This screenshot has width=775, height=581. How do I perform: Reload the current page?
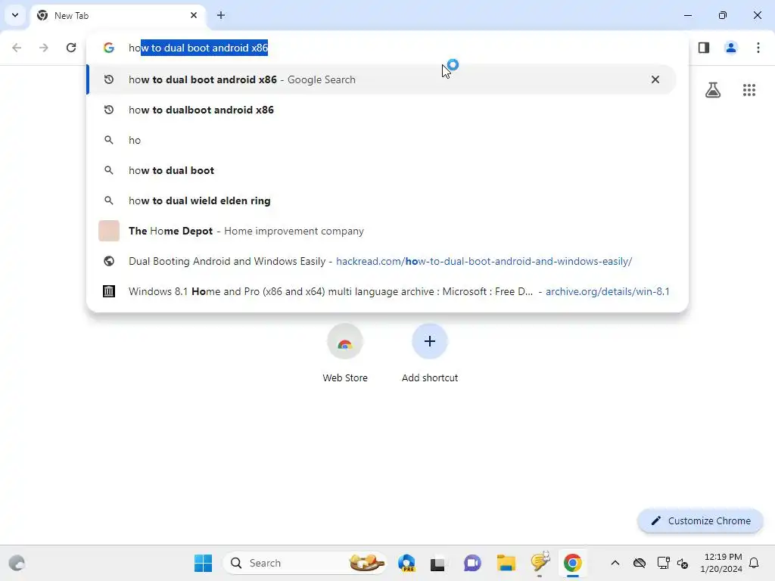click(71, 48)
